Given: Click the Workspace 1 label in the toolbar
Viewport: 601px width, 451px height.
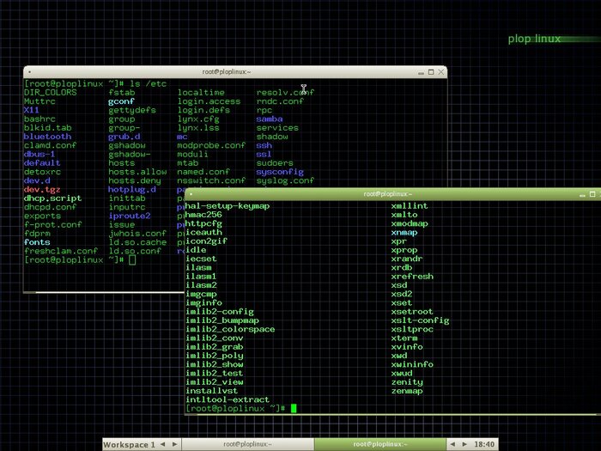Looking at the screenshot, I should (130, 444).
